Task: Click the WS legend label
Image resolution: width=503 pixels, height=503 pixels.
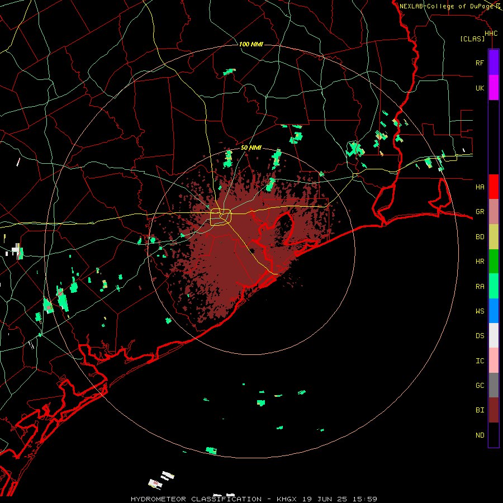Action: click(x=480, y=311)
